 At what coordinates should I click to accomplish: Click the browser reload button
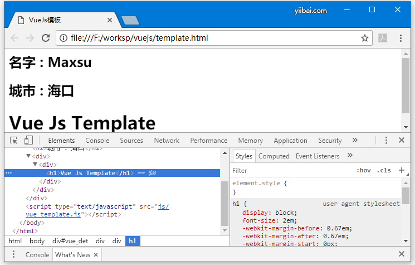pos(45,38)
